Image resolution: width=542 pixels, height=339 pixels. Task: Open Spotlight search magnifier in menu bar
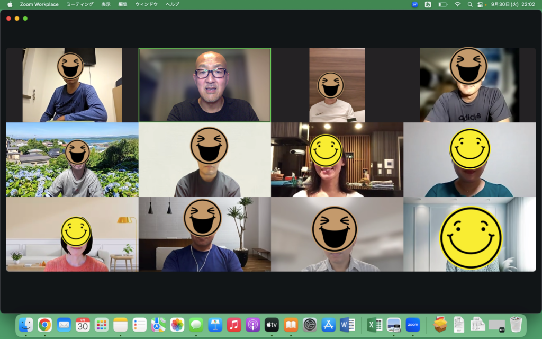click(x=469, y=4)
